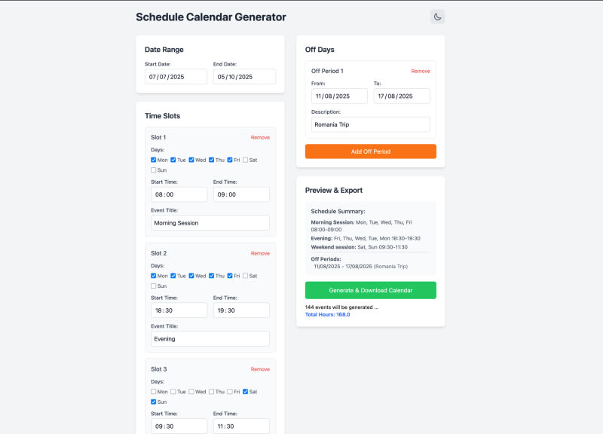Toggle dark mode moon icon

pos(438,17)
